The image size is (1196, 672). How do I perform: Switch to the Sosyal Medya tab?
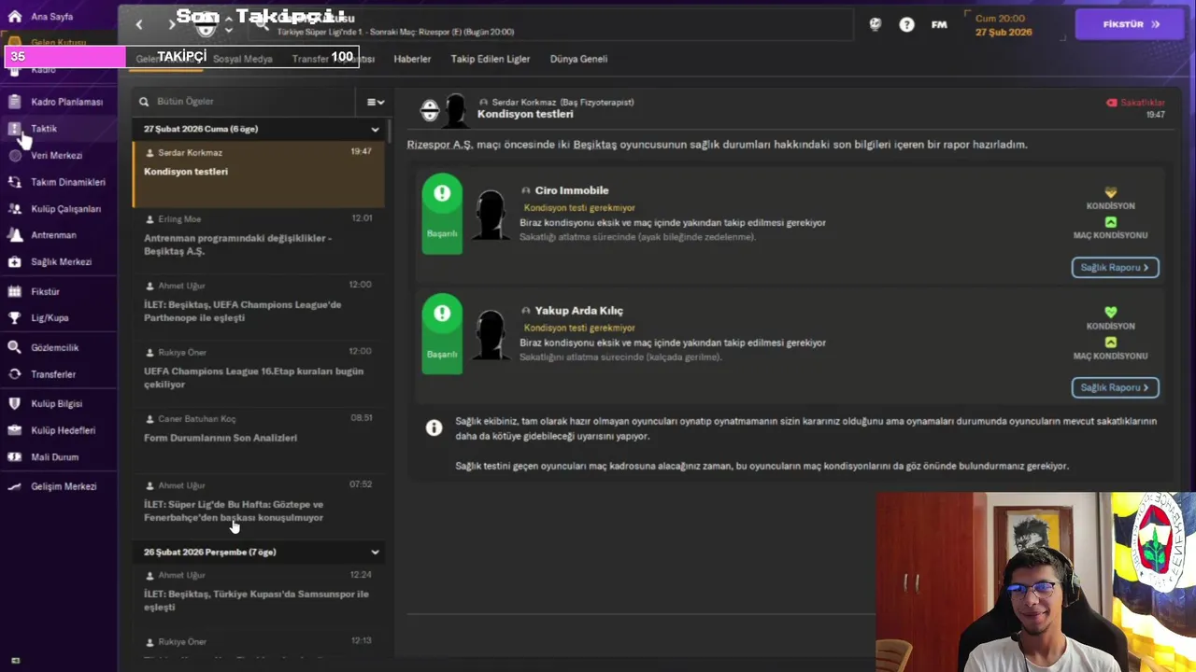click(x=243, y=59)
